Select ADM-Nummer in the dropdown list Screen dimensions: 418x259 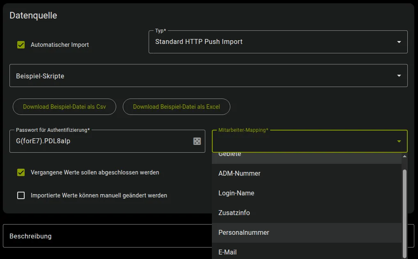pyautogui.click(x=239, y=173)
